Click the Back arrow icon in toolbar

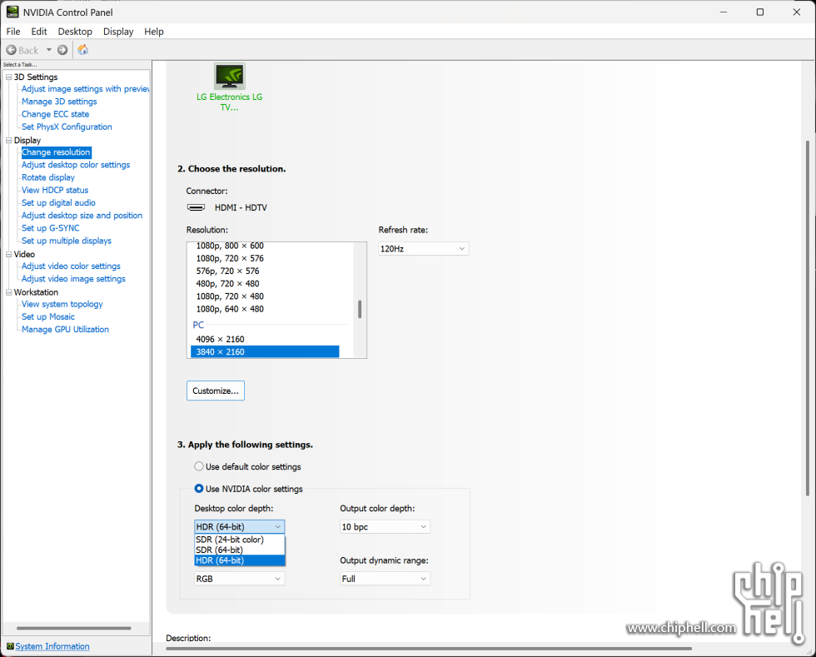tap(11, 50)
